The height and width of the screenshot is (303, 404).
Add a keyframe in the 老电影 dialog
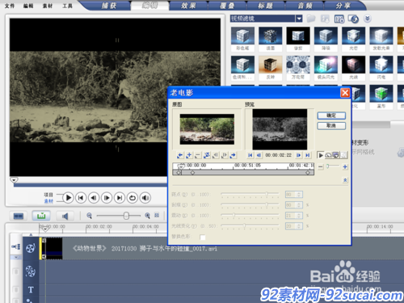189,155
